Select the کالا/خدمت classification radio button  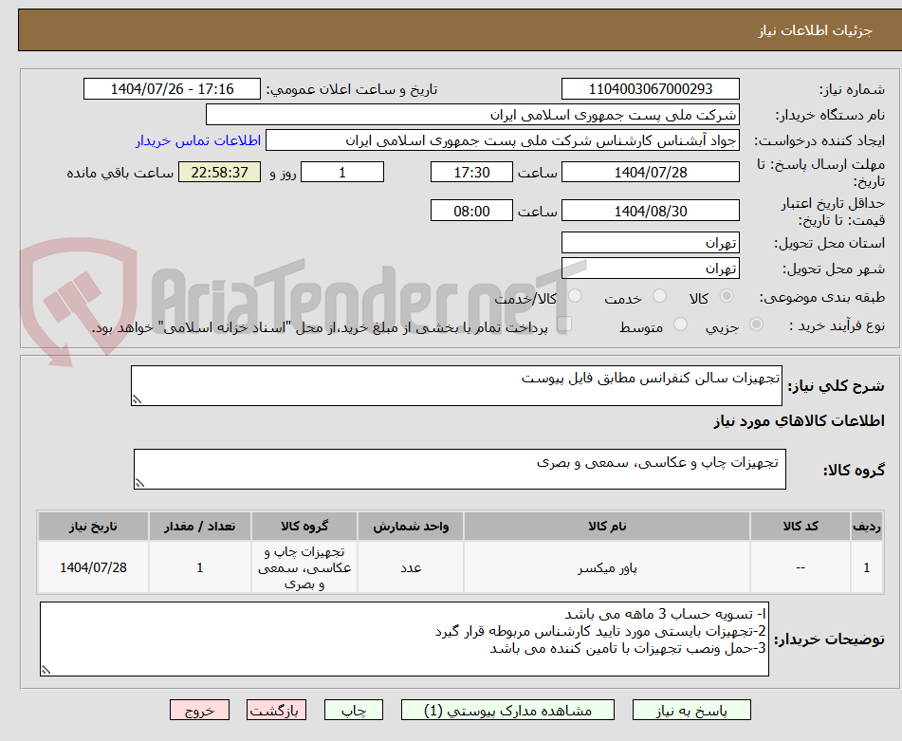click(575, 296)
